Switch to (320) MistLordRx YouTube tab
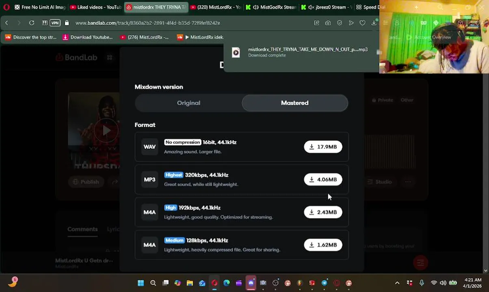This screenshot has height=292, width=489. coord(215,7)
